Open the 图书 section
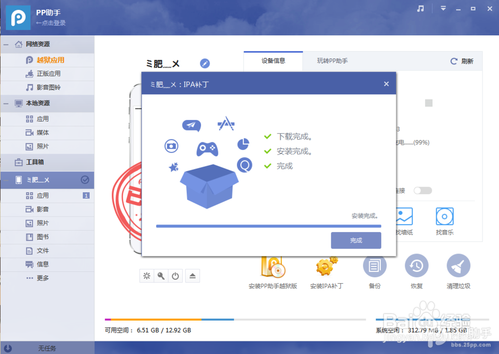The height and width of the screenshot is (354, 499). click(x=47, y=237)
